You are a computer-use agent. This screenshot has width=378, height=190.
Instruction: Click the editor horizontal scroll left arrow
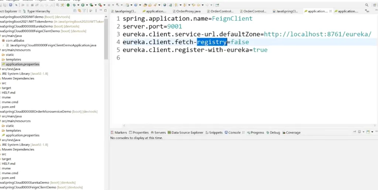point(124,126)
